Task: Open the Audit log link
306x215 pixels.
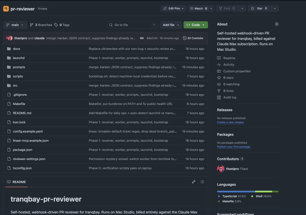Action: 227,97
